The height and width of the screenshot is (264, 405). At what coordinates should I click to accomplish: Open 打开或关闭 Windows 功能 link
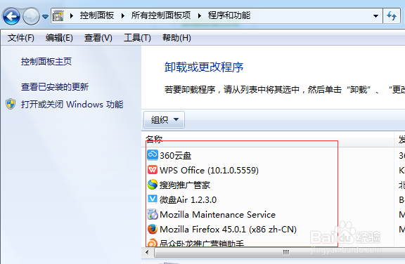72,105
